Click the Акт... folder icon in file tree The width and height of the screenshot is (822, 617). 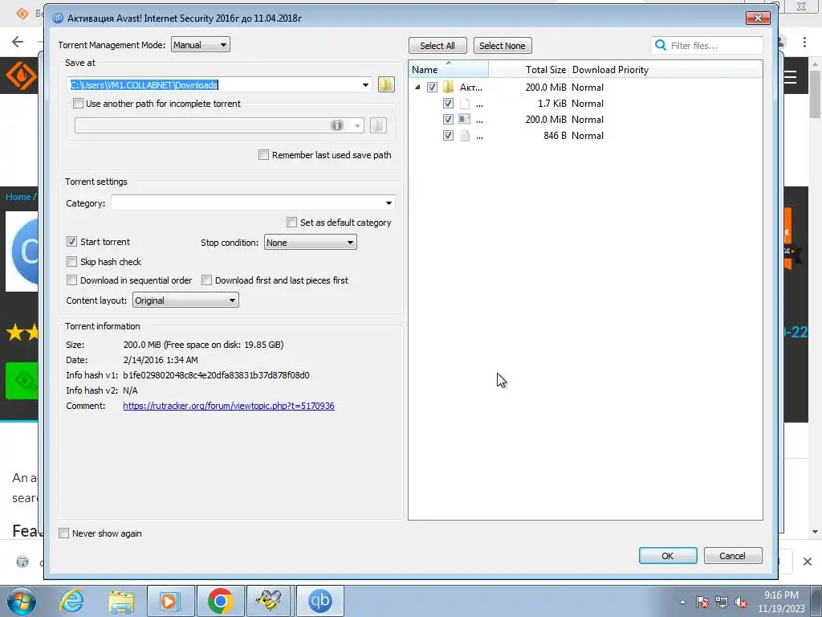click(448, 87)
